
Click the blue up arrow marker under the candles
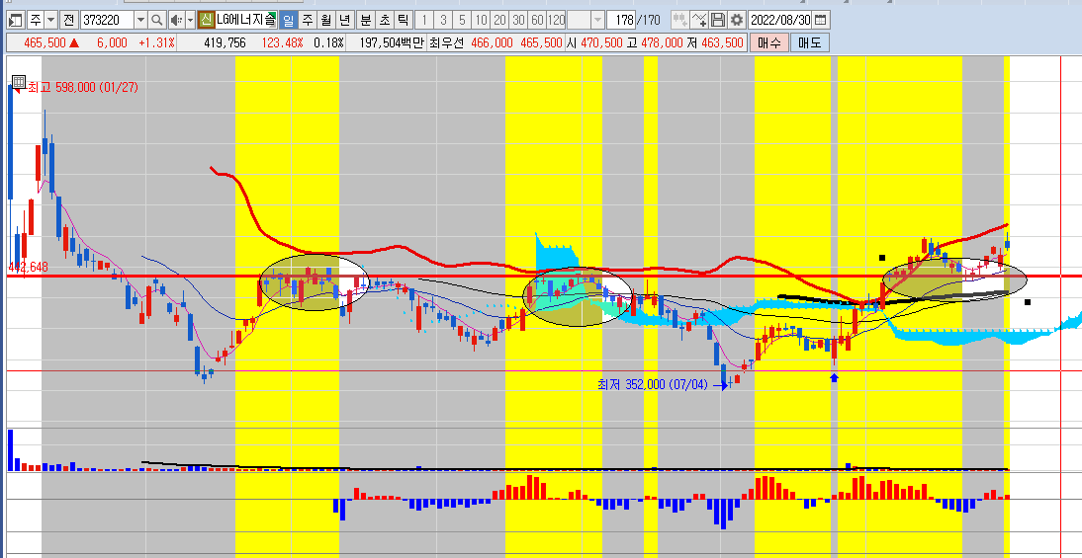coord(835,377)
